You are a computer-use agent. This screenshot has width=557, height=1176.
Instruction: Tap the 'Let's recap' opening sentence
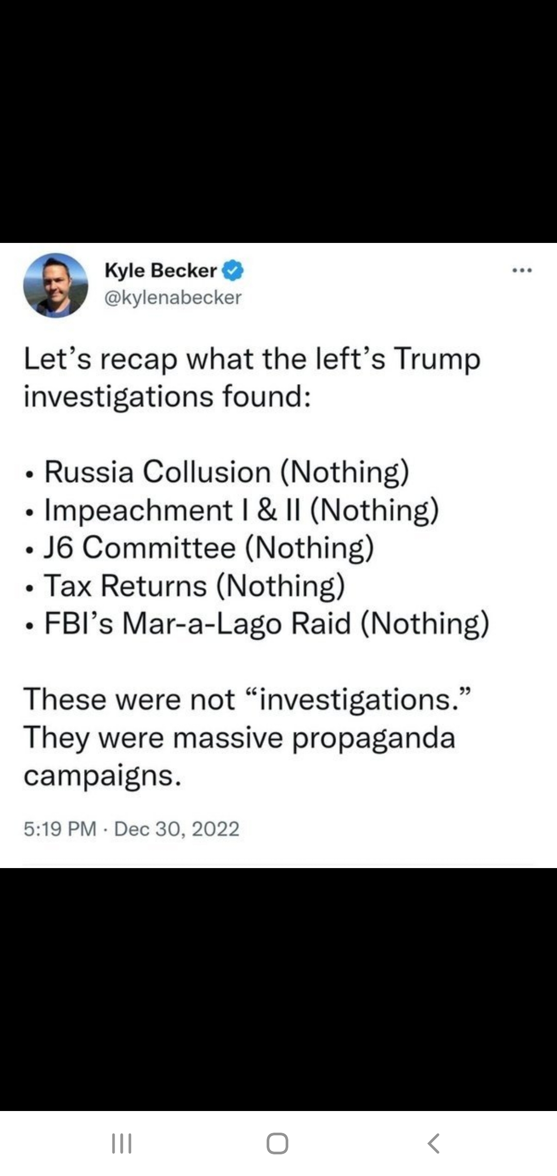click(252, 378)
